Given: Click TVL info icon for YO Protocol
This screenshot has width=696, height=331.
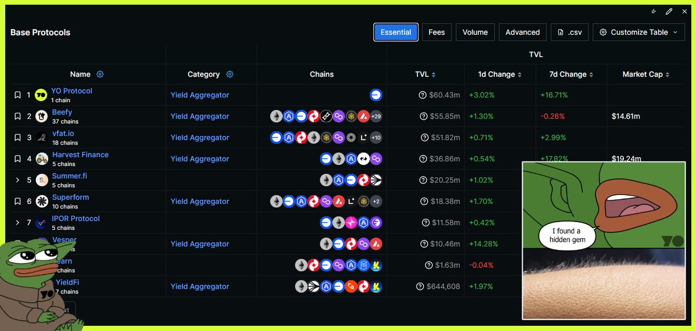Looking at the screenshot, I should point(423,95).
